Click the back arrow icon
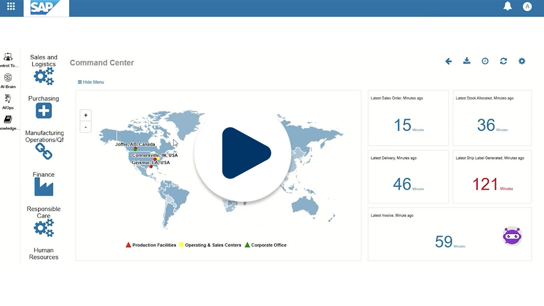 point(449,61)
